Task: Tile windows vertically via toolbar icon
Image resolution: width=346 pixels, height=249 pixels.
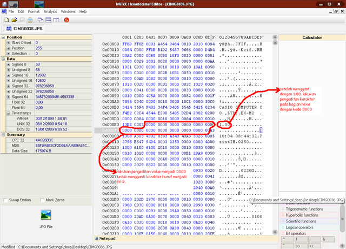Action: click(56, 20)
